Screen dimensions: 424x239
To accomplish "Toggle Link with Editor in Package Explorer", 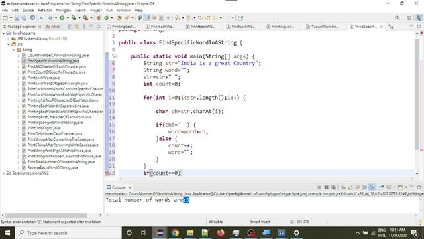I will (x=77, y=27).
